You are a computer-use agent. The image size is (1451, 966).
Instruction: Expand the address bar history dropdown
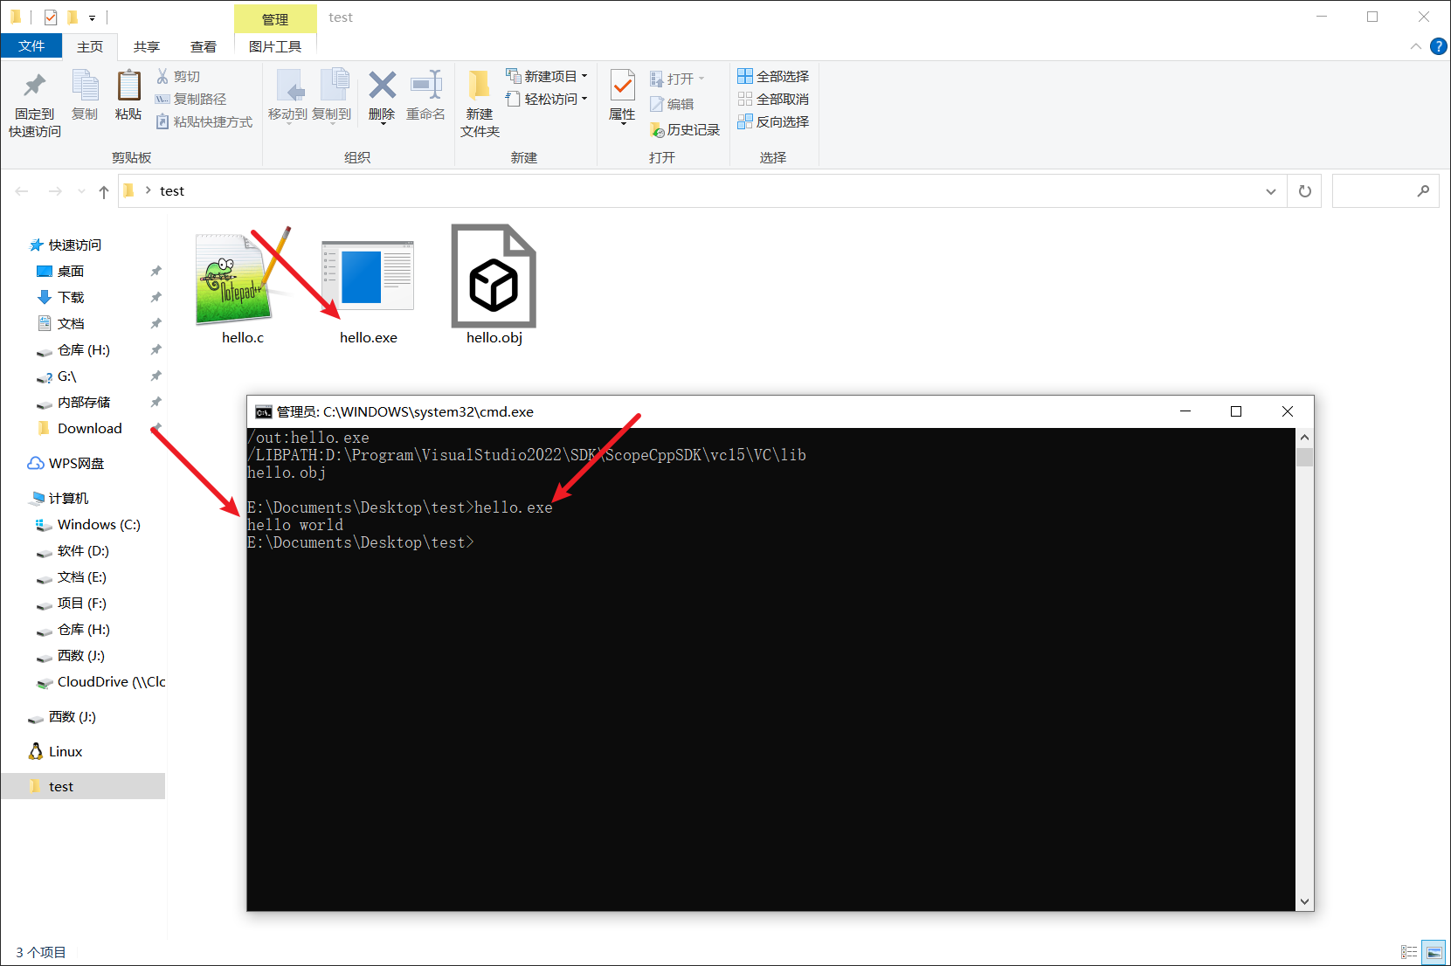coord(1271,190)
